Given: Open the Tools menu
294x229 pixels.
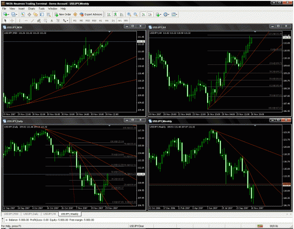Looking at the screenshot, I should (41, 8).
